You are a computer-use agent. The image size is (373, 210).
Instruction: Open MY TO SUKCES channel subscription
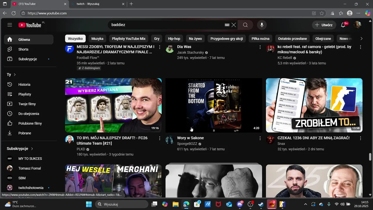pyautogui.click(x=29, y=158)
